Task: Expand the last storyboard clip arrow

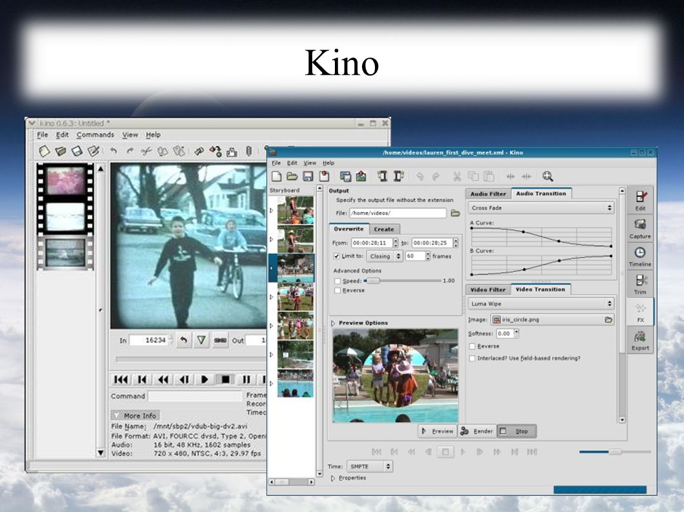Action: point(272,384)
